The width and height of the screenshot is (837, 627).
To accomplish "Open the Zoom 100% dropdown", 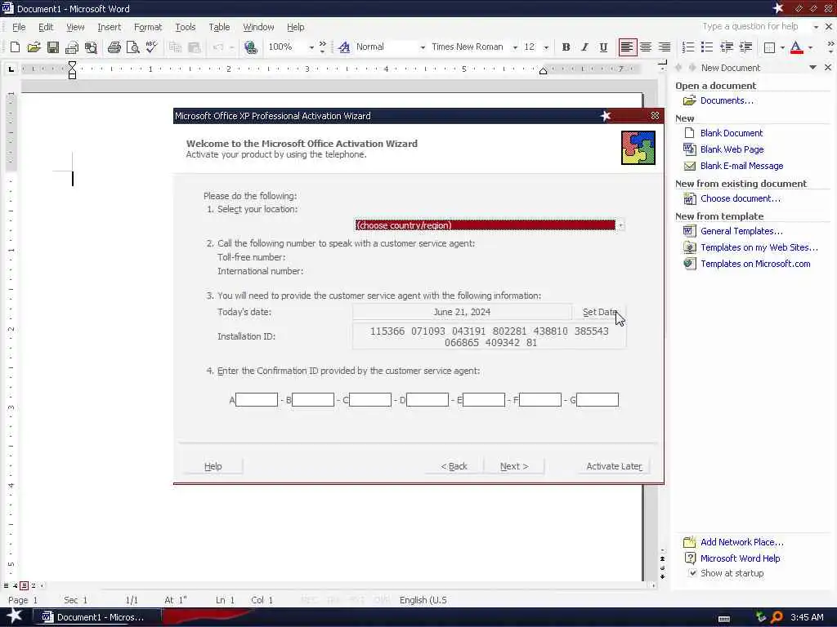I will (311, 47).
